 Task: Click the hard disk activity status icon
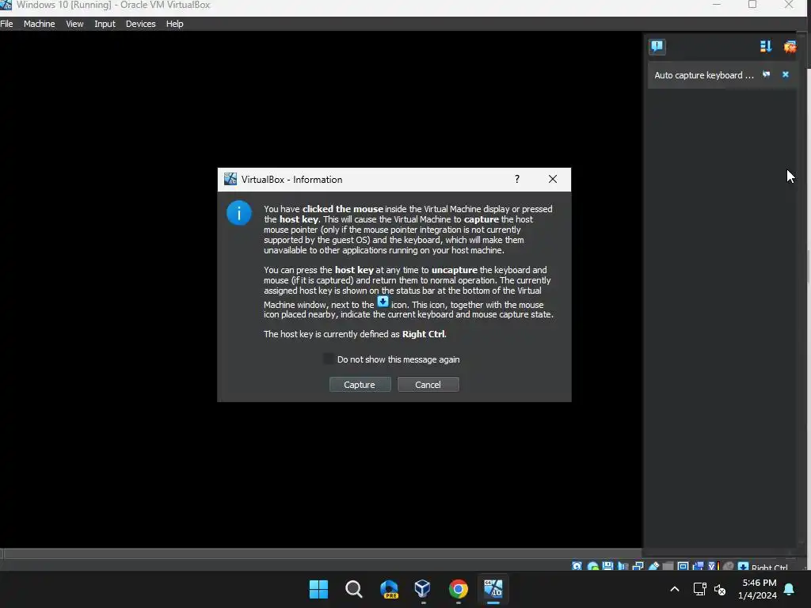(577, 566)
